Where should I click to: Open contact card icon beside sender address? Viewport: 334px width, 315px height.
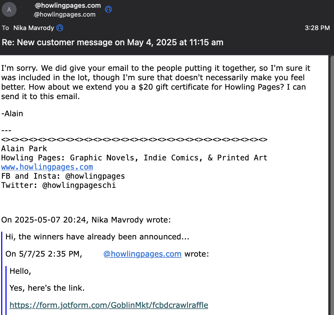coord(108,9)
